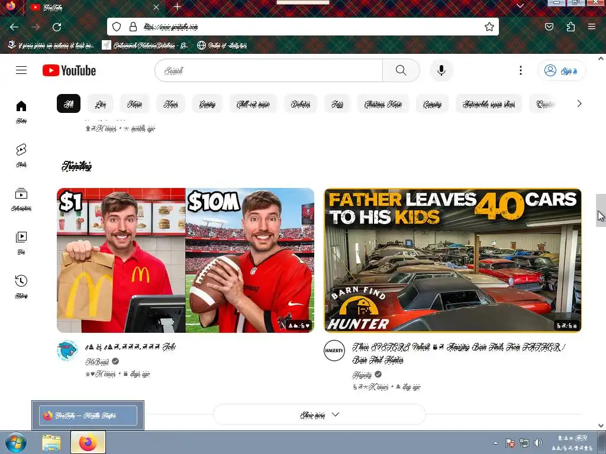Open Action Center flag icon

510,443
